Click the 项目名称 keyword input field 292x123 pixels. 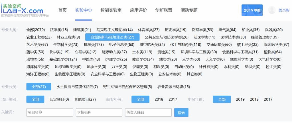[x=50, y=112]
